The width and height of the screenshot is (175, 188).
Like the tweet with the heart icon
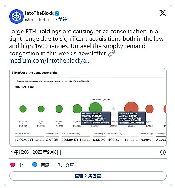coord(12,165)
